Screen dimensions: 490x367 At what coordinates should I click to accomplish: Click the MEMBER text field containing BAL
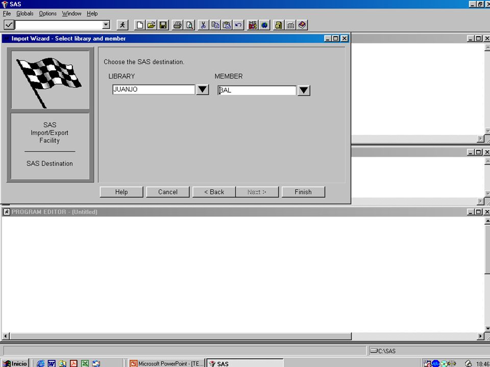tap(257, 91)
